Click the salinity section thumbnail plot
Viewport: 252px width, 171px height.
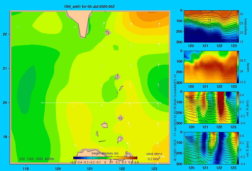click(x=210, y=67)
